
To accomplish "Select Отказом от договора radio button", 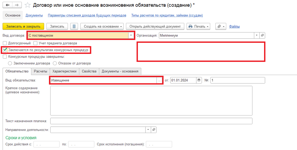I will click(55, 63).
